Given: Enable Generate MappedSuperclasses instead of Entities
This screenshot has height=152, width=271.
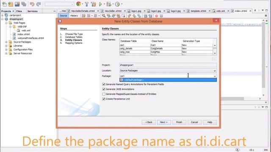Looking at the screenshot, I should click(104, 94).
